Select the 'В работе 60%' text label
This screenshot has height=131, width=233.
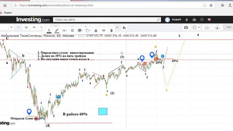pos(75,114)
